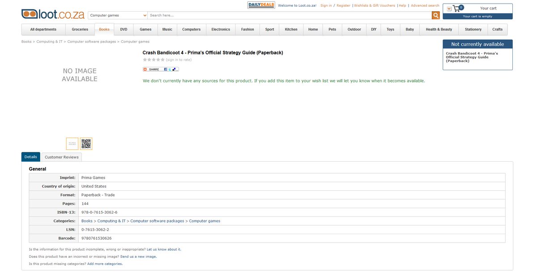Click Books in the top breadcrumb
This screenshot has height=273, width=537.
(26, 42)
